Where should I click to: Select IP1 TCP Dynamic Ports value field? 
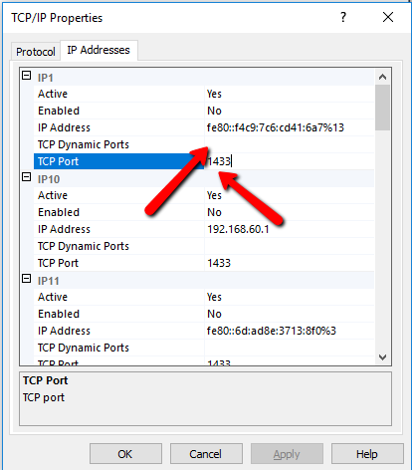click(x=290, y=144)
